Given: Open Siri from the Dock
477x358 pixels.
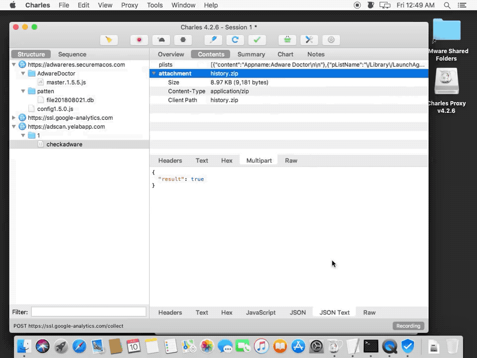Looking at the screenshot, I should click(42, 346).
